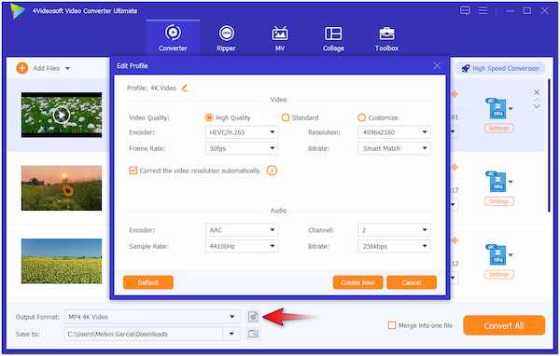Open Settings for the first video
Screen dimensions: 560x356
pos(499,128)
